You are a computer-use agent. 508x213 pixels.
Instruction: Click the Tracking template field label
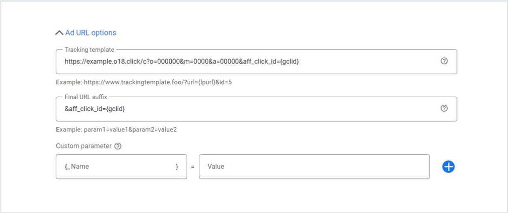point(89,50)
